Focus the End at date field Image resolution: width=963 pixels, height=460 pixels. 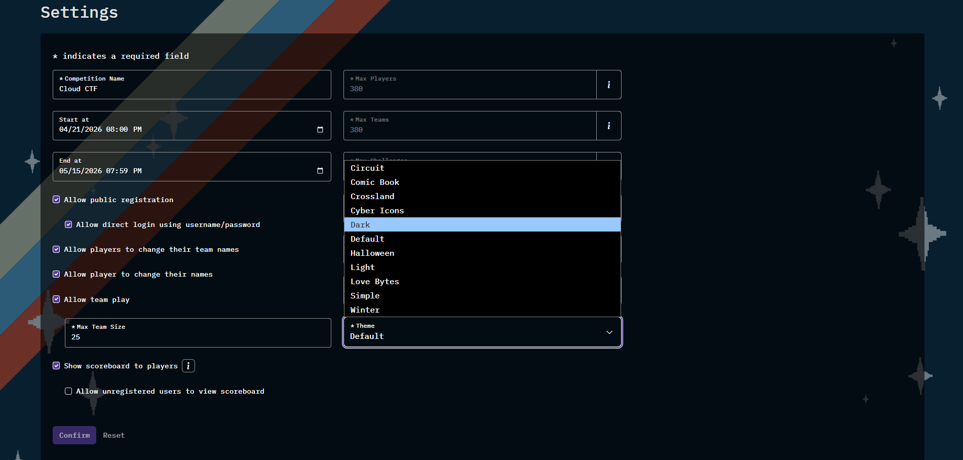(x=192, y=167)
